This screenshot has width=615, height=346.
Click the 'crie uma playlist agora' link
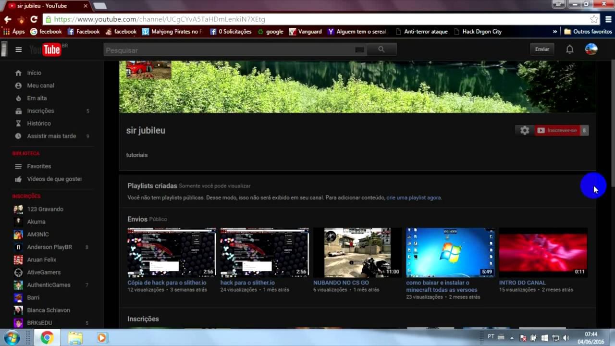[x=413, y=198]
